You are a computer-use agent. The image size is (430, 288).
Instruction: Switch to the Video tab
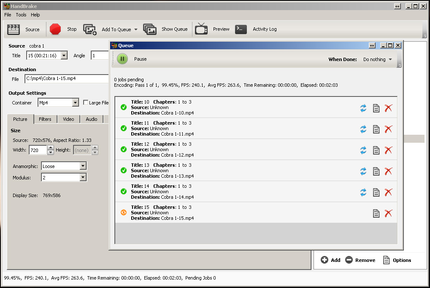(68, 119)
